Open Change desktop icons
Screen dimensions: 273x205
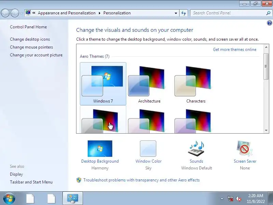30,39
